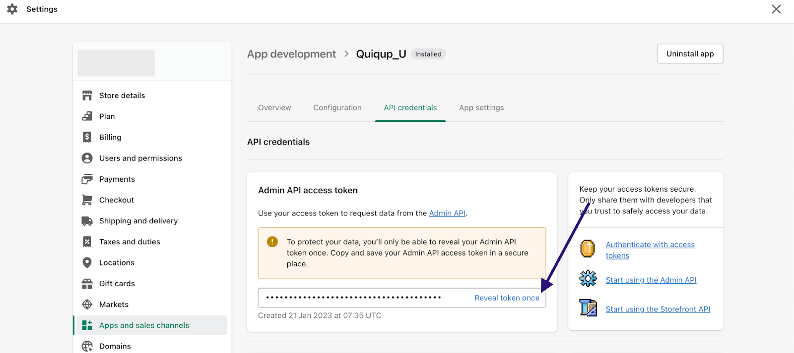This screenshot has width=794, height=353.
Task: Click the Apps and sales channels icon
Action: [87, 325]
